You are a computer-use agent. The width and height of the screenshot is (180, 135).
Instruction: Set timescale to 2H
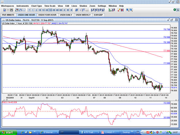pyautogui.click(x=54, y=10)
